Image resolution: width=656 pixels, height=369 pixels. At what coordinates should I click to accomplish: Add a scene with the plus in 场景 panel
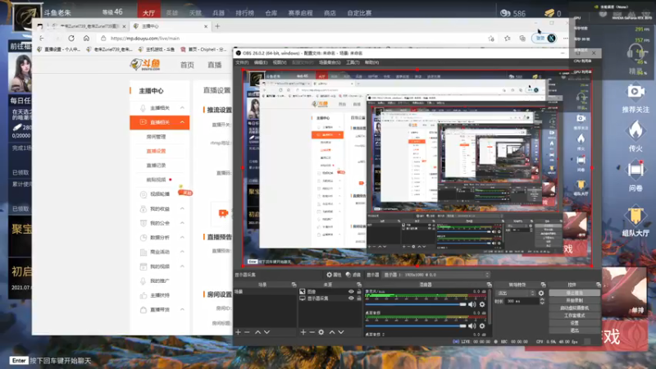tap(238, 332)
